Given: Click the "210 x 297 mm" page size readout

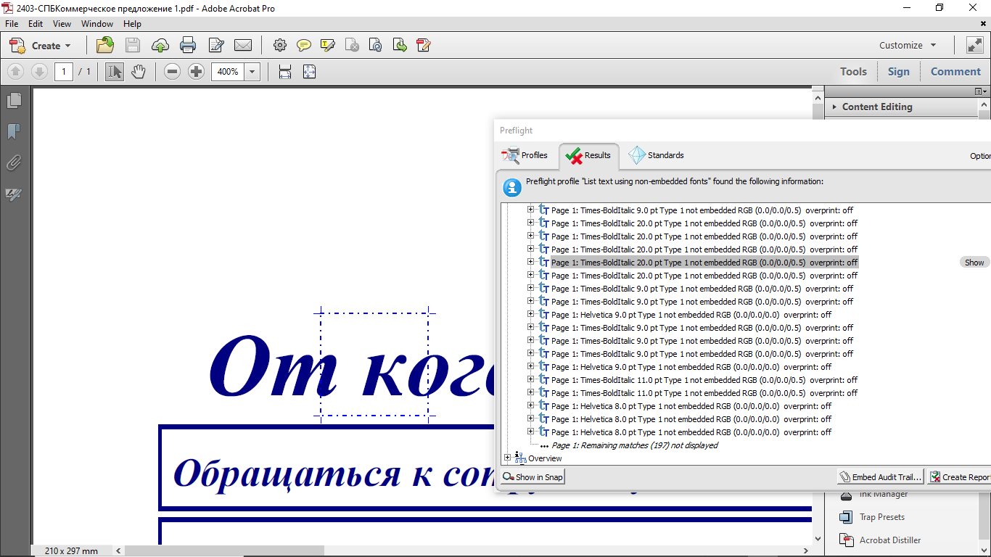Looking at the screenshot, I should pos(71,551).
